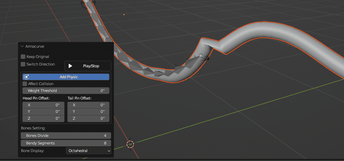Enable the Keep Original checkbox
This screenshot has width=344, height=161.
tap(23, 57)
